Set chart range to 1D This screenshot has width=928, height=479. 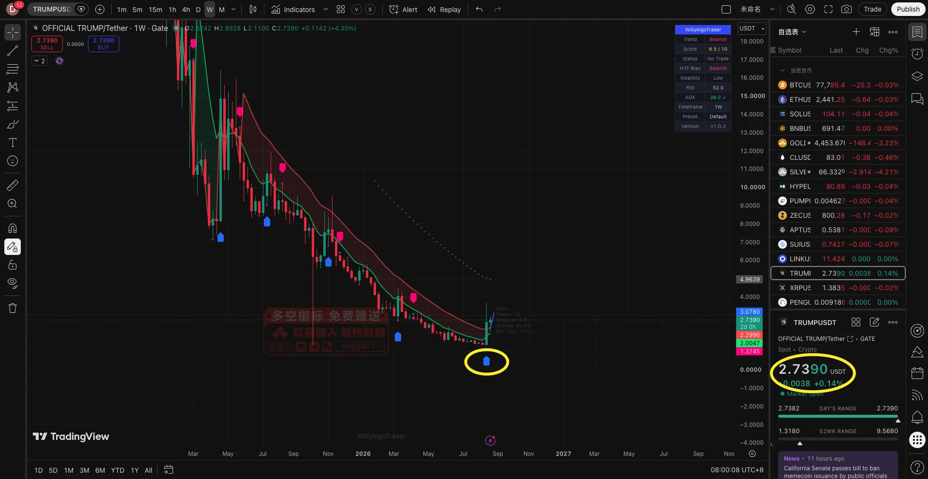point(39,470)
